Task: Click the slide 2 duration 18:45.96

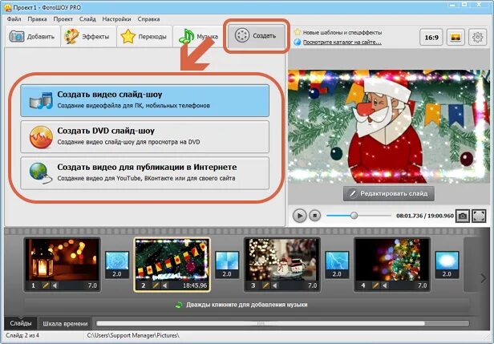Action: 195,285
